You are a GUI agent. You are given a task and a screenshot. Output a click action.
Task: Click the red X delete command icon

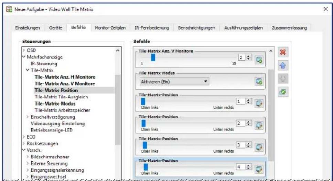click(x=283, y=52)
